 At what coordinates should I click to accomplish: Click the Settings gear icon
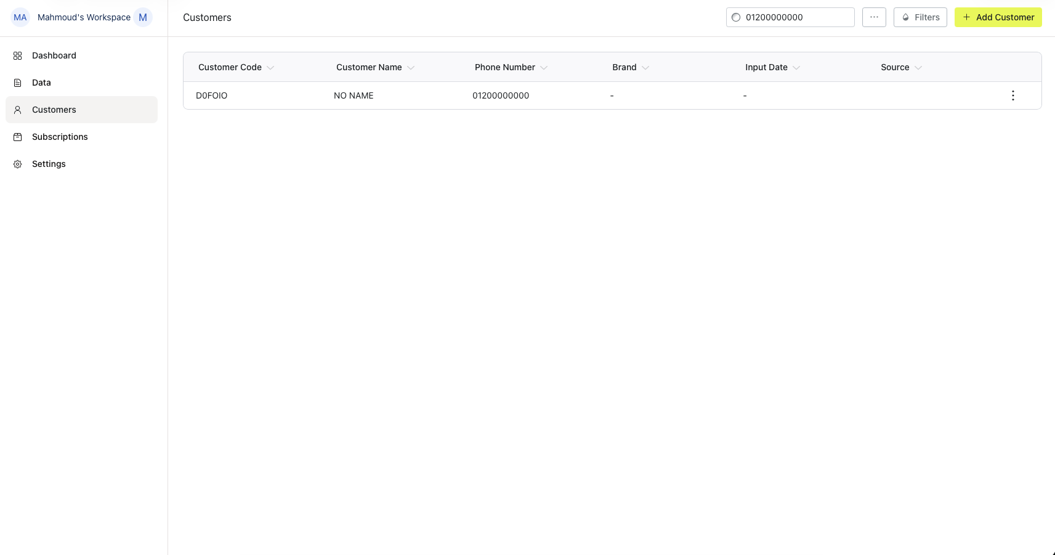18,164
